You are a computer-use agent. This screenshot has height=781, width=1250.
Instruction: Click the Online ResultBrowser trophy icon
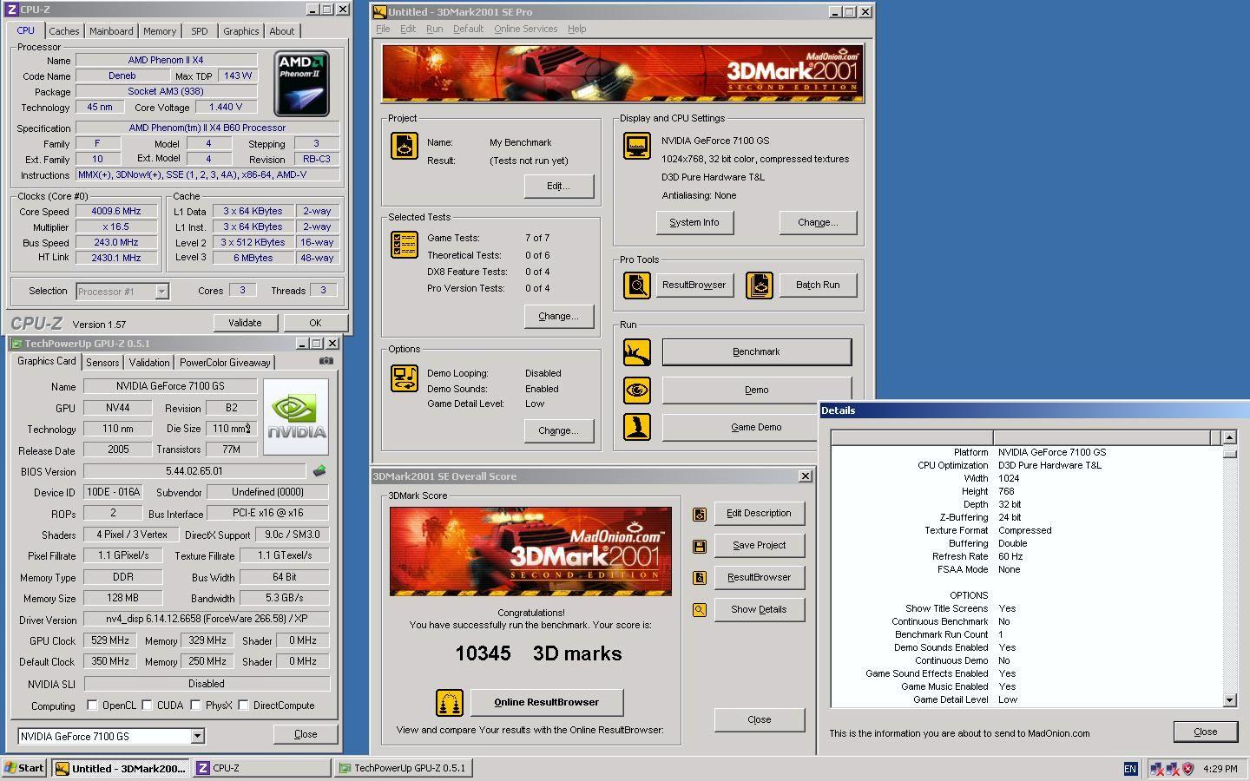pos(450,703)
